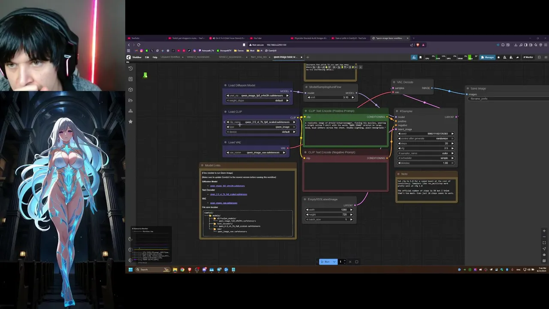Click the star favorites sidebar icon

[x=130, y=121]
